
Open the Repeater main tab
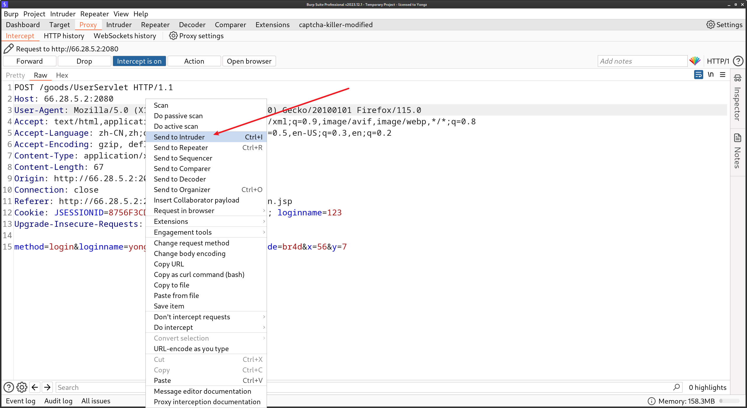pos(155,25)
